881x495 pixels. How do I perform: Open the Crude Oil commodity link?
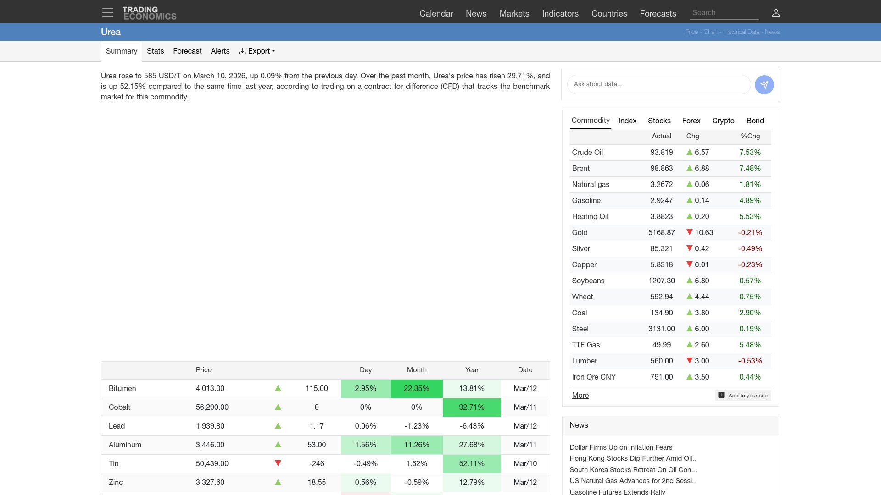pos(587,152)
